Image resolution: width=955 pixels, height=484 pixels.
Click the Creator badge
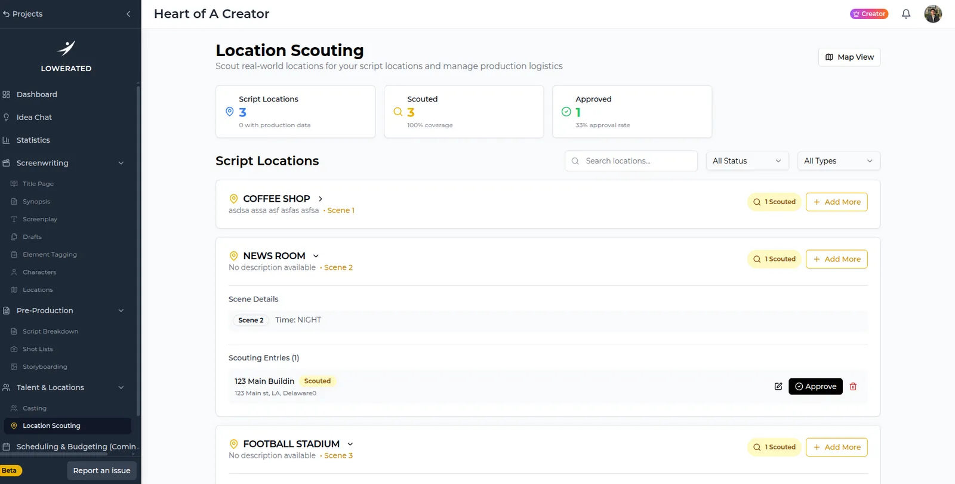(869, 14)
